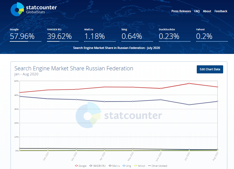Select the YANDEX RU 39.62% statistic
Viewport: 234px width, 169px height.
tap(63, 35)
